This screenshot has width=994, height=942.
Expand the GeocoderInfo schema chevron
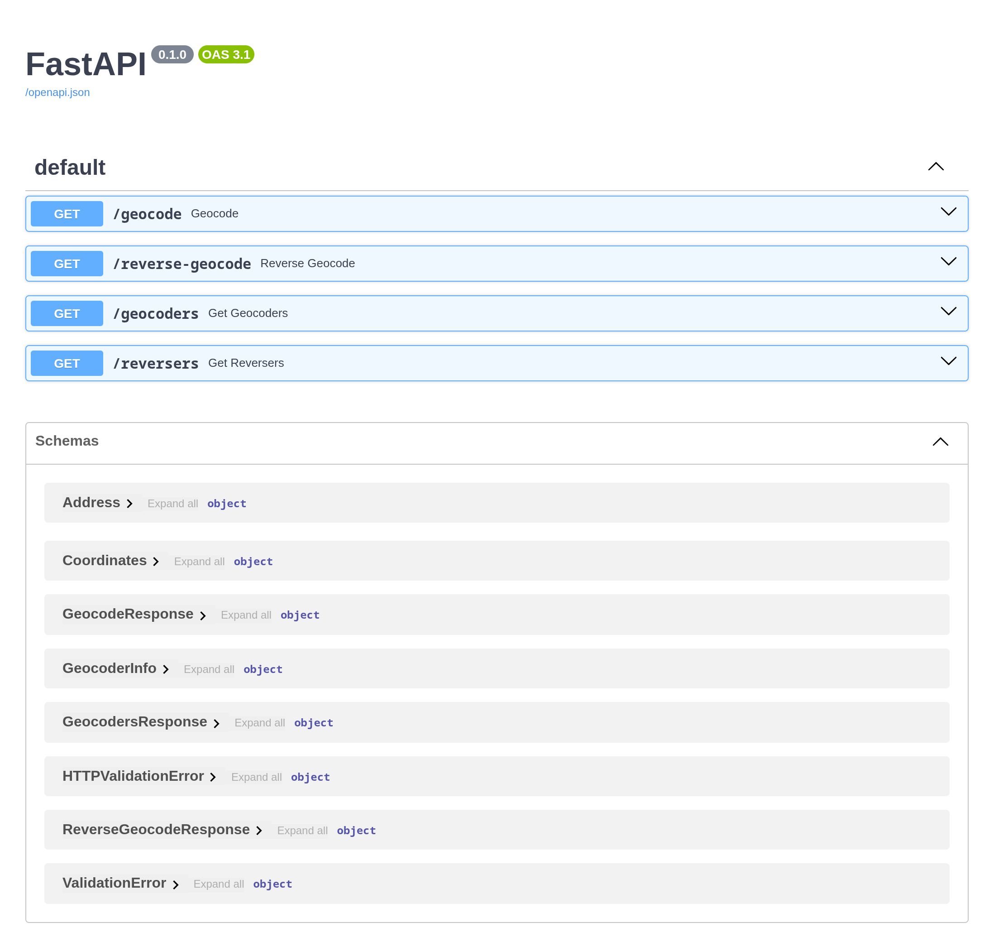point(166,669)
